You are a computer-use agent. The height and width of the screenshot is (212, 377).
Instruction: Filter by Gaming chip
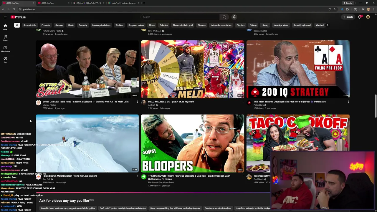[x=59, y=25]
